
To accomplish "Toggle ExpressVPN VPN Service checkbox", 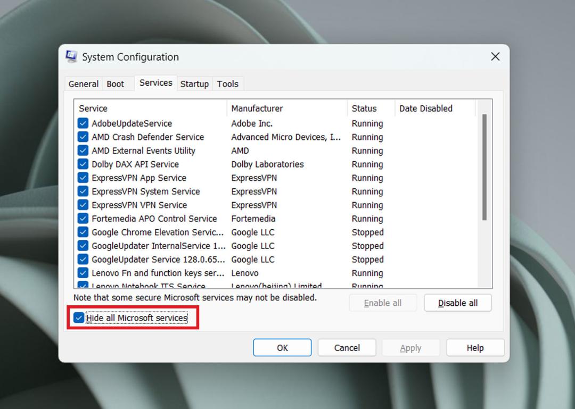I will (83, 204).
